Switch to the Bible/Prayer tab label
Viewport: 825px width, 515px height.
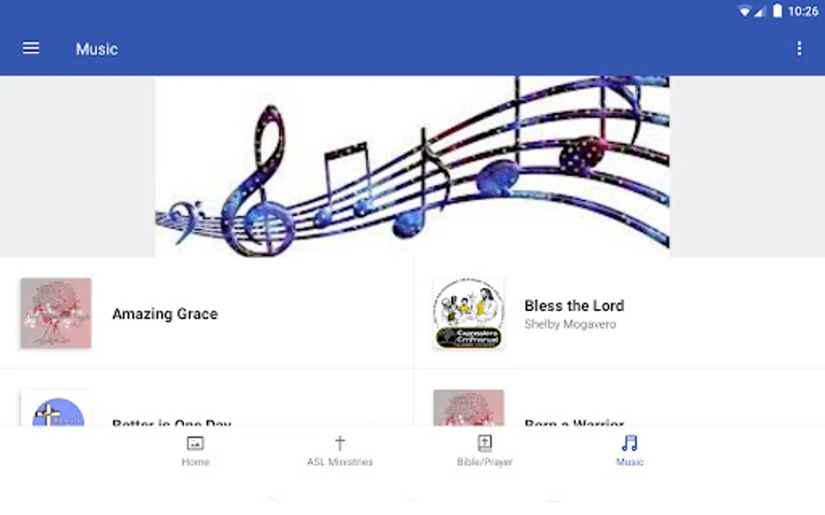[x=485, y=462]
